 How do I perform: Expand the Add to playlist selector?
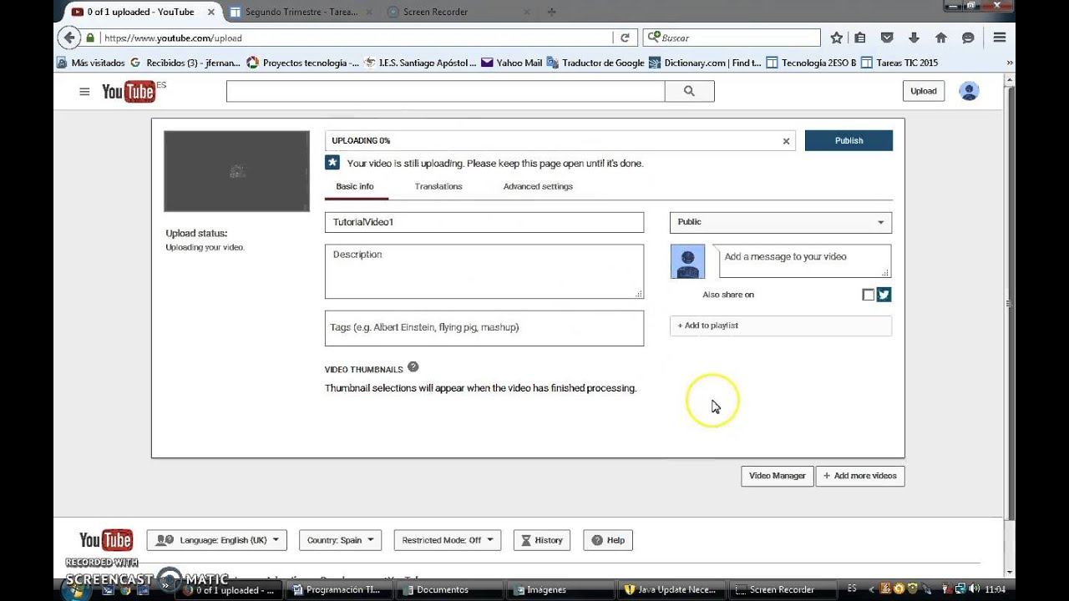[781, 326]
